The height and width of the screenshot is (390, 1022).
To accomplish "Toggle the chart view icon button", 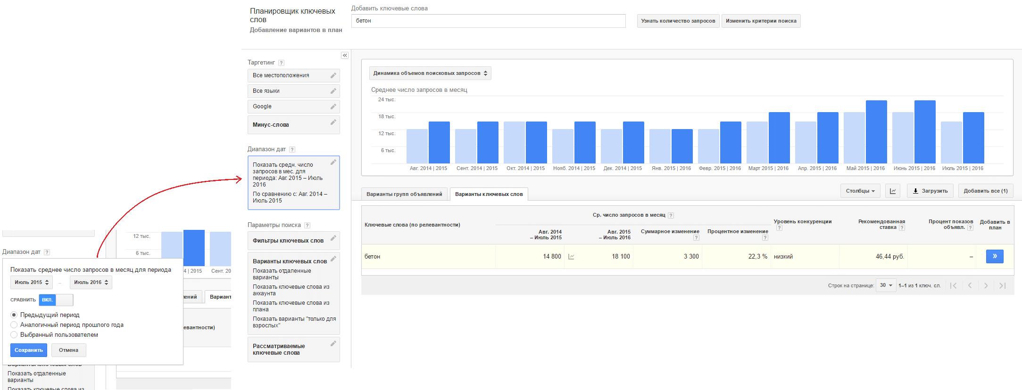I will 893,191.
